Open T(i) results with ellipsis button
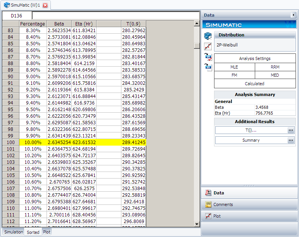 291,131
